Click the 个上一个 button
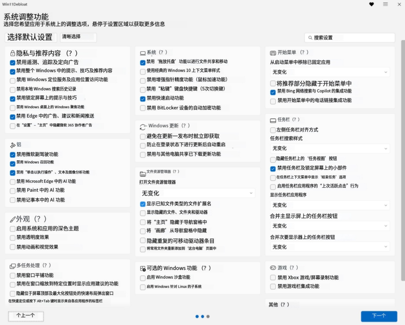Screen dimensions: 405x325 coord(25,316)
